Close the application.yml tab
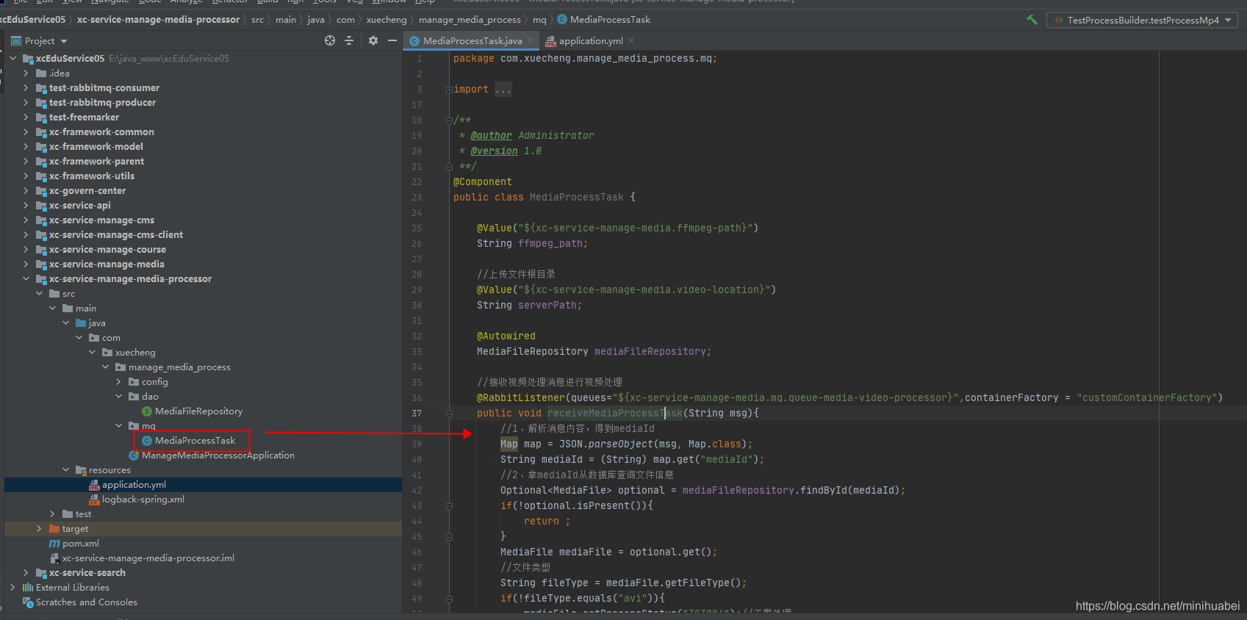 tap(631, 41)
